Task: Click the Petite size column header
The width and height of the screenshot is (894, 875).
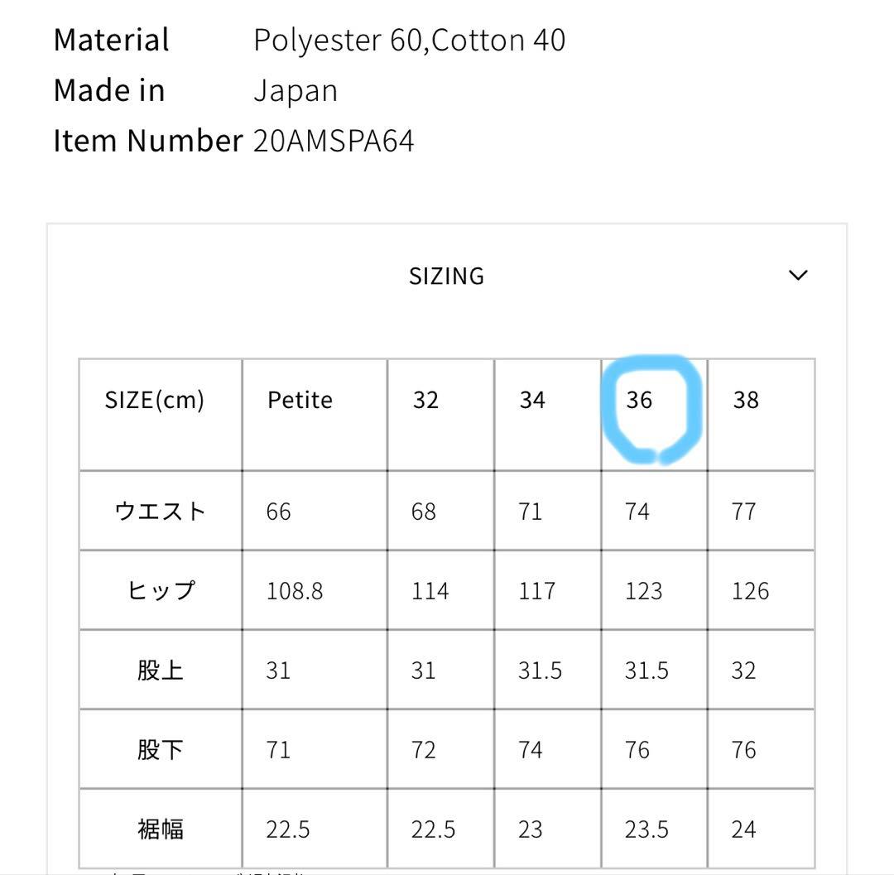Action: click(300, 400)
